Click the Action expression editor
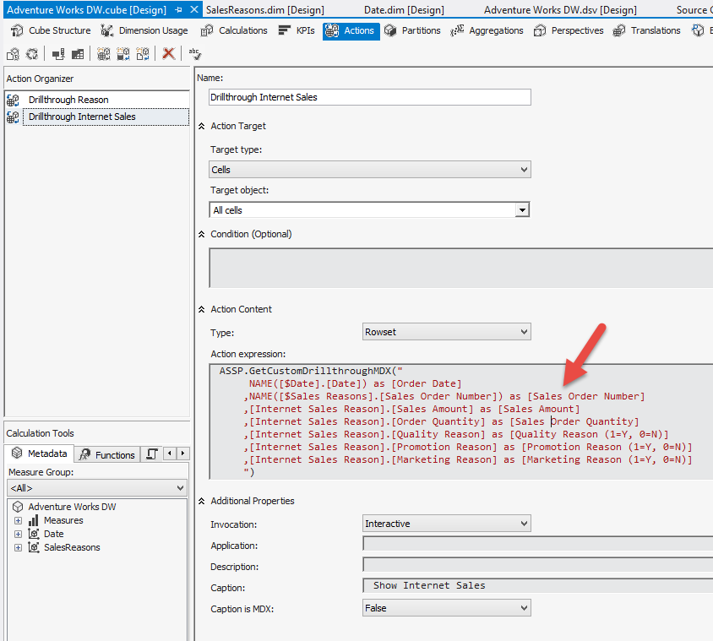 click(461, 421)
